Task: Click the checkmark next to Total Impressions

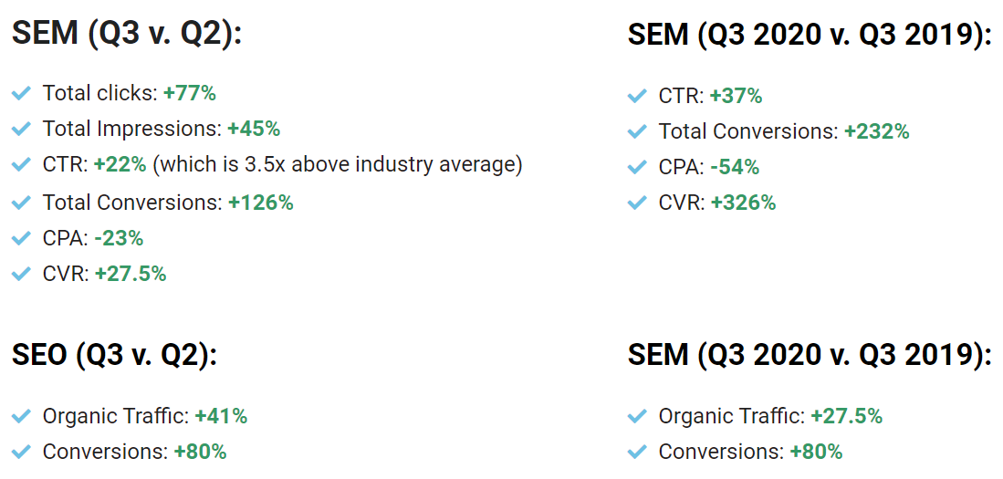Action: click(x=22, y=129)
